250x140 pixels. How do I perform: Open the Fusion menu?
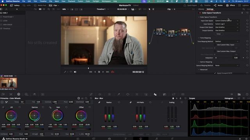point(80,1)
